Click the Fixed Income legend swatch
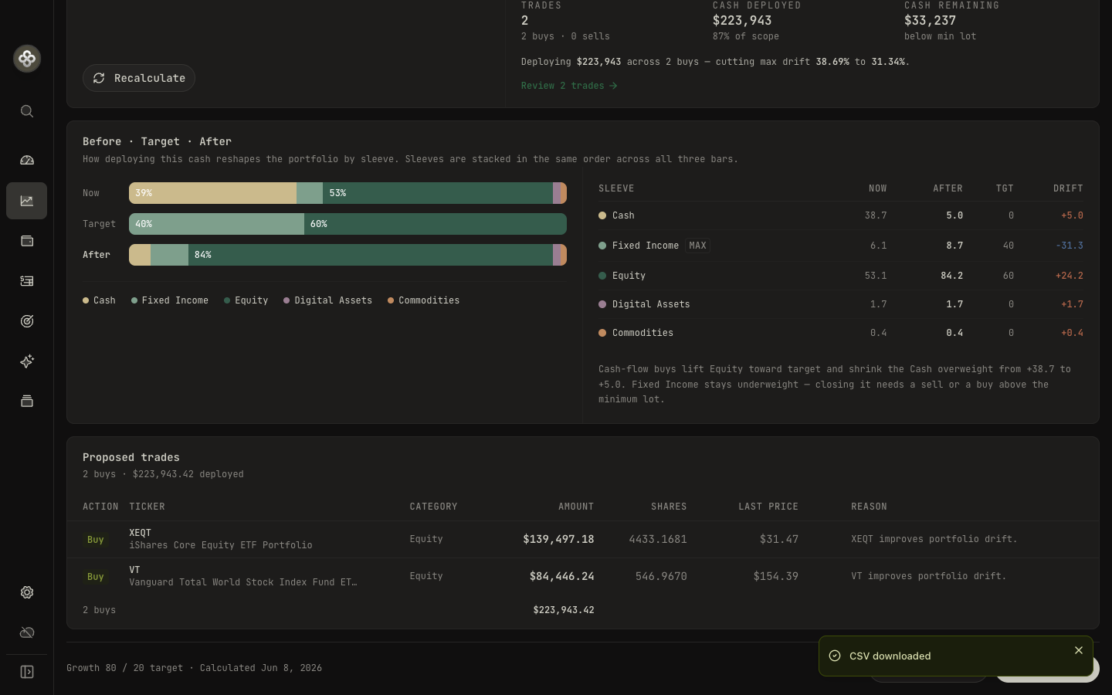1112x695 pixels. [134, 300]
